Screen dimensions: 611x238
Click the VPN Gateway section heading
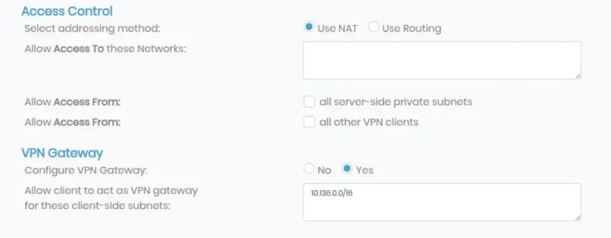(x=62, y=153)
